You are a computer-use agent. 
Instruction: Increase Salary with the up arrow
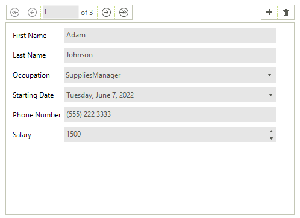click(271, 131)
